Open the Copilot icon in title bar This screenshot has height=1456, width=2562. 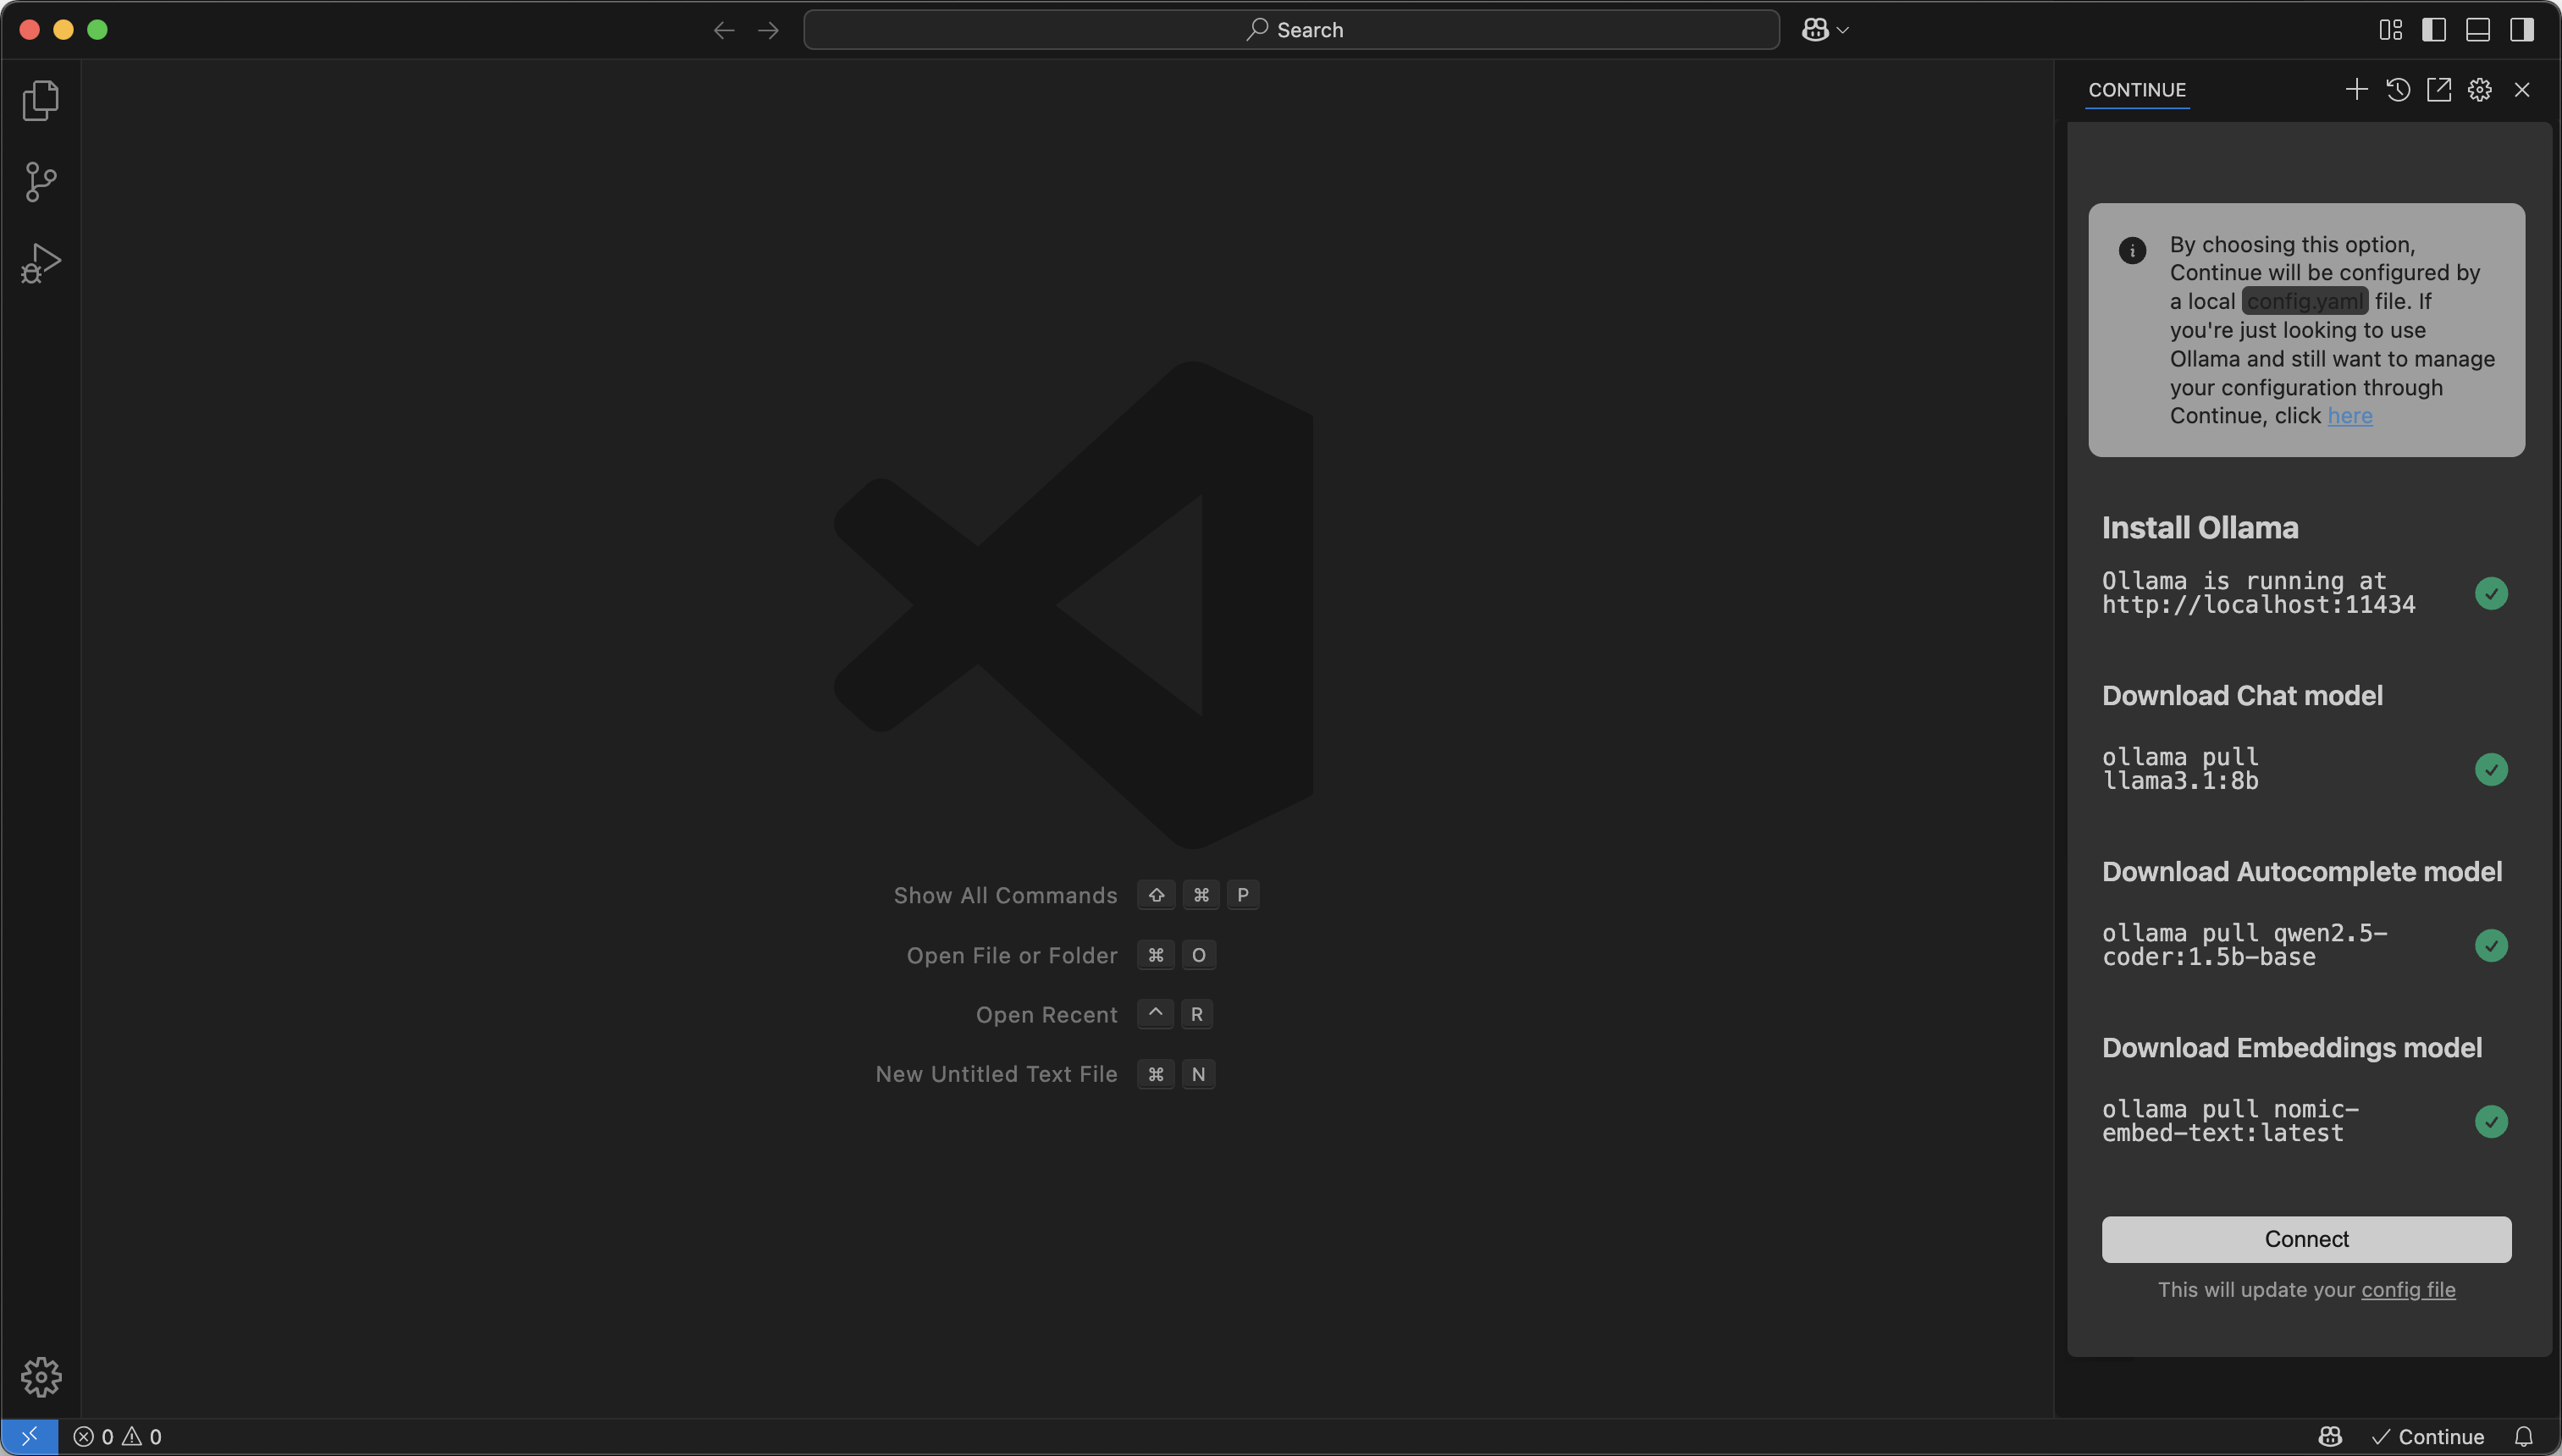pos(1815,30)
